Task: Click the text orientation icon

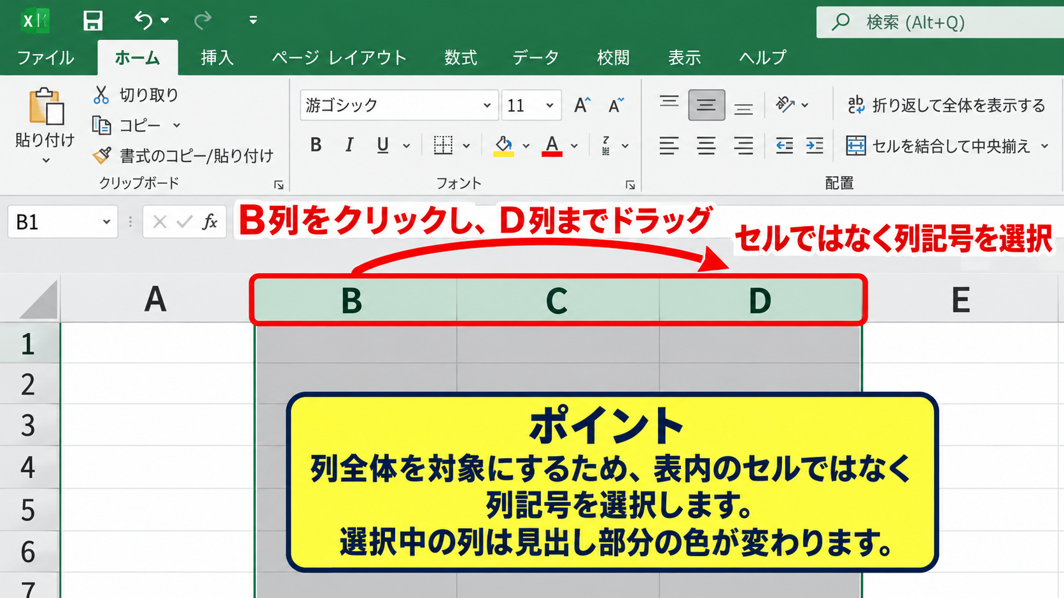Action: 785,104
